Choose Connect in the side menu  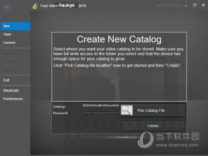[16, 42]
